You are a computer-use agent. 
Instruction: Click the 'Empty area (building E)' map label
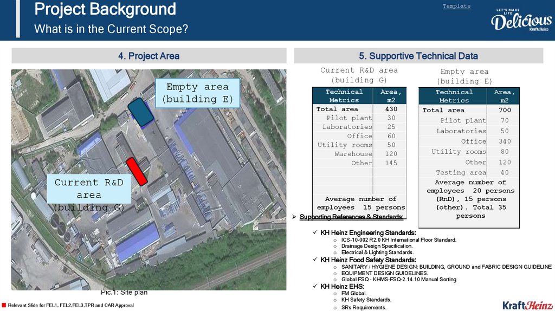click(197, 93)
